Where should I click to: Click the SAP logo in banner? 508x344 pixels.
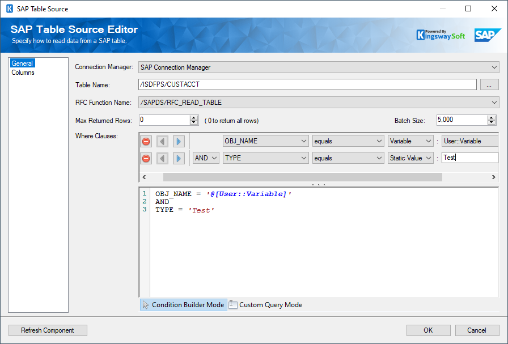(487, 35)
